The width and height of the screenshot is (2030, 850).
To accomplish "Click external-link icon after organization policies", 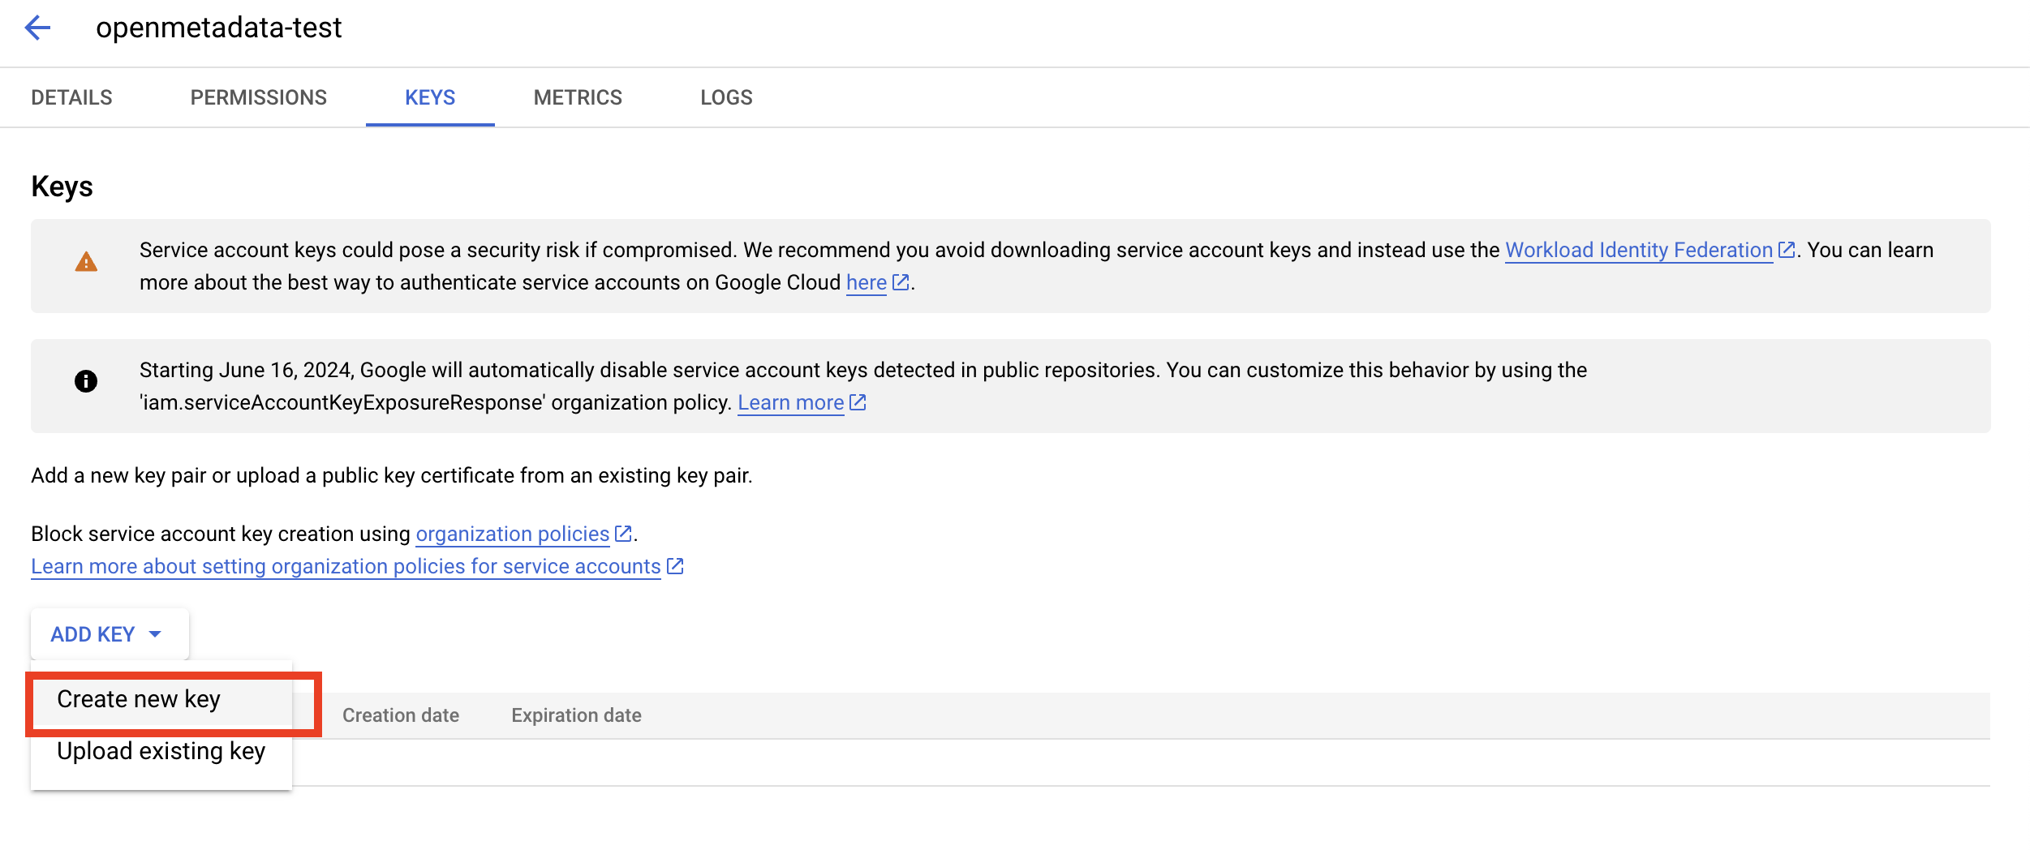I will [623, 534].
